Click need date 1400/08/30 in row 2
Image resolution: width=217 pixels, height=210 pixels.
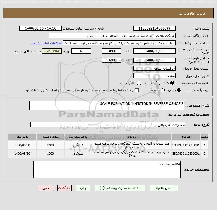[x=22, y=154]
